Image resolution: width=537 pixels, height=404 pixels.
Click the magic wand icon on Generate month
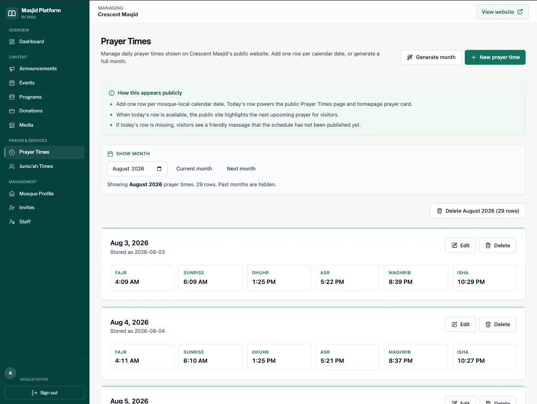[409, 57]
